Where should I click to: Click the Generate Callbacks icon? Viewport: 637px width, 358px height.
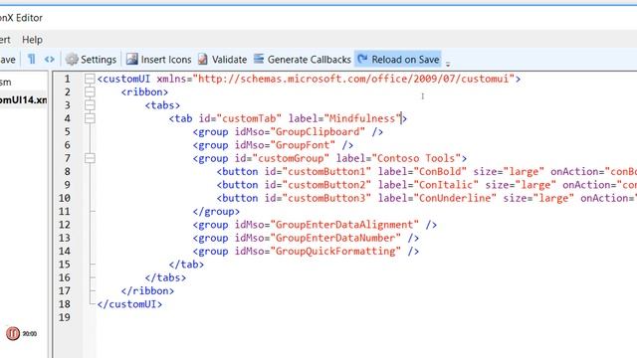coord(259,59)
